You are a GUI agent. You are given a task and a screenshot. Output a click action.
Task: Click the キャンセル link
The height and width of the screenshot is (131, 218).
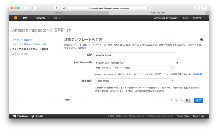click(x=176, y=100)
